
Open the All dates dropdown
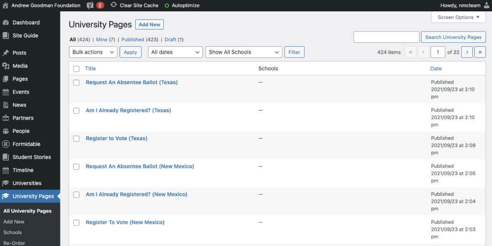click(176, 52)
